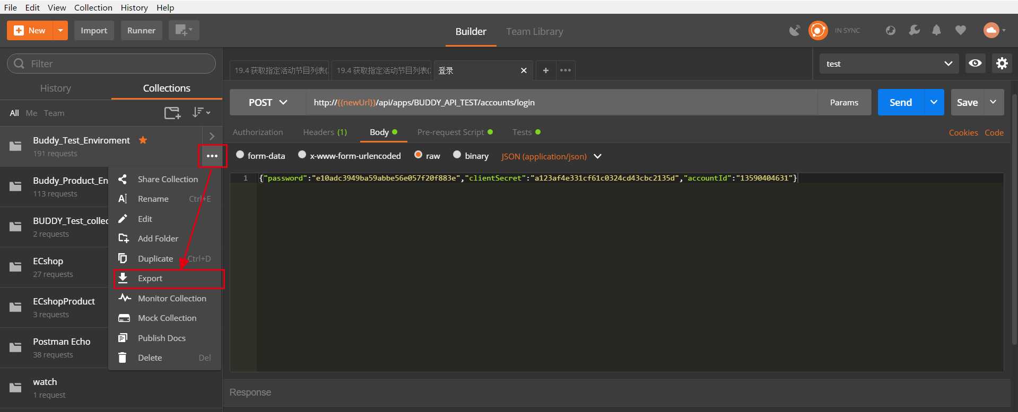Viewport: 1018px width, 412px height.
Task: Open the Collection menu
Action: 93,7
